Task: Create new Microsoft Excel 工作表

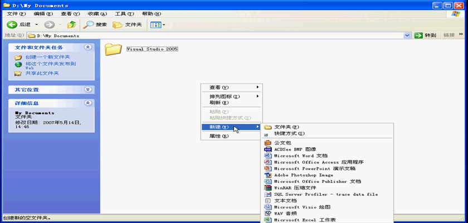Action: (328, 220)
